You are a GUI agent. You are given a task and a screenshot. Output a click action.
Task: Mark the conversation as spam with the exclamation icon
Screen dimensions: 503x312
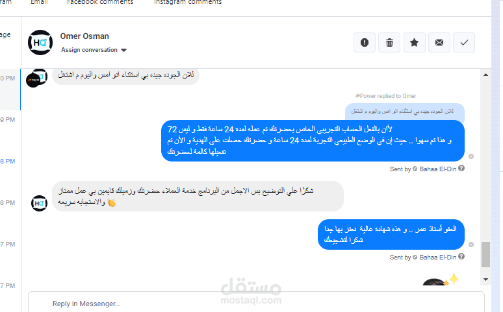tap(365, 42)
